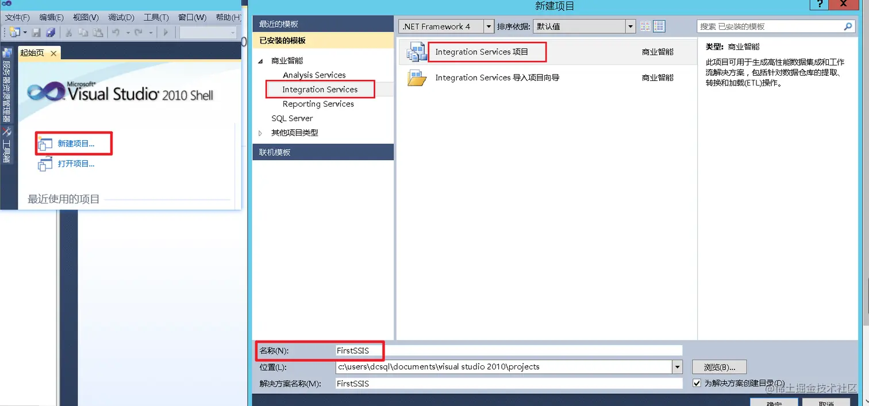Open the 工具(T) menu
The height and width of the screenshot is (406, 869).
click(156, 18)
